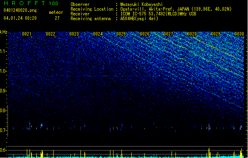Click the date stamp 04.01.24 00:20
248x158 pixels.
tap(20, 18)
